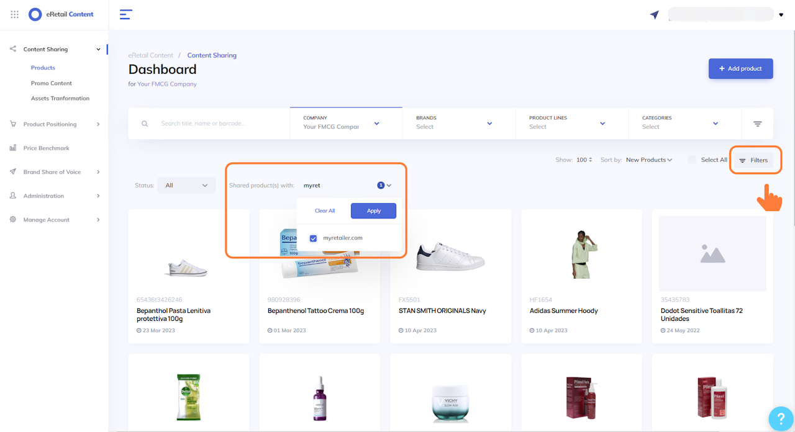
Task: Open Promo Content in sidebar
Action: point(52,83)
